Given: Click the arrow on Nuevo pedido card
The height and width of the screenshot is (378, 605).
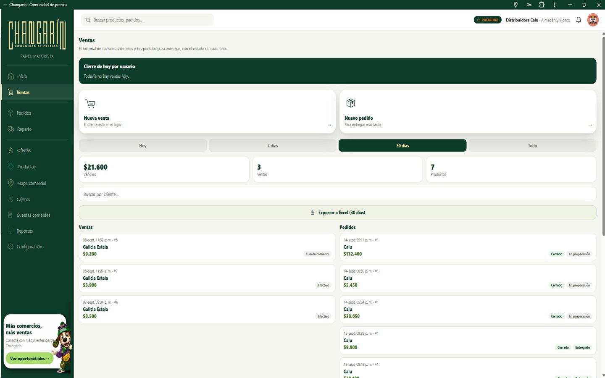Looking at the screenshot, I should (590, 125).
